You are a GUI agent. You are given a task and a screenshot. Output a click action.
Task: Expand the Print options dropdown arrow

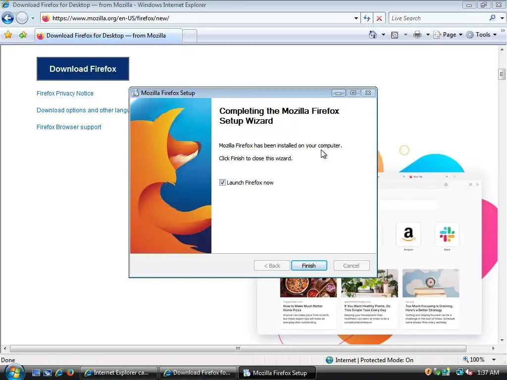427,35
